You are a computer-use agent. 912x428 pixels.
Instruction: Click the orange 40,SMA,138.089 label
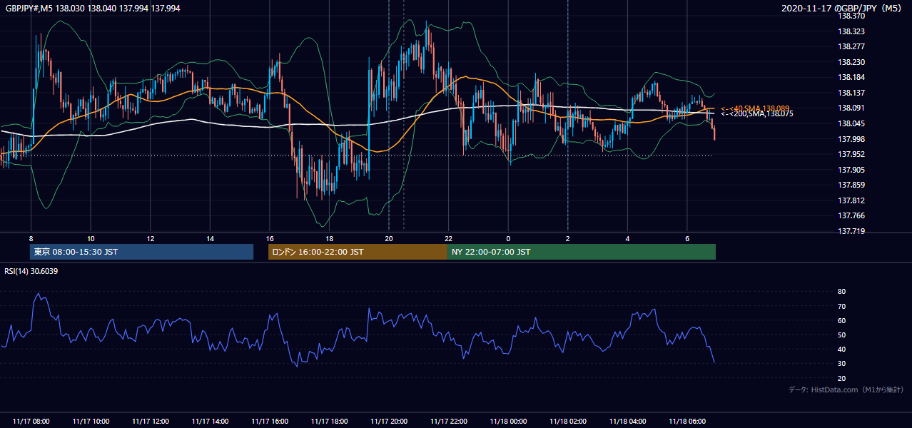pyautogui.click(x=755, y=108)
